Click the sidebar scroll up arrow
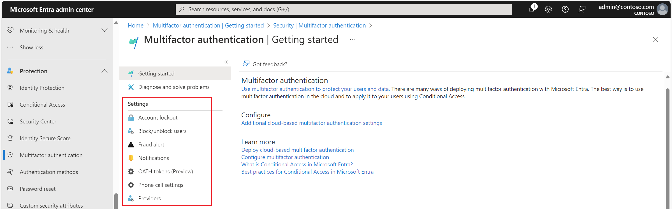 [116, 23]
